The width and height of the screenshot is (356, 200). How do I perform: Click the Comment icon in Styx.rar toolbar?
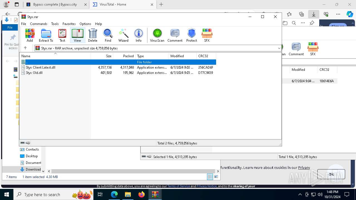[175, 35]
